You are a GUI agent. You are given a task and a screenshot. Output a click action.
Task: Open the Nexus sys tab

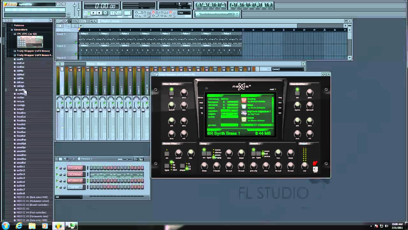pyautogui.click(x=280, y=113)
